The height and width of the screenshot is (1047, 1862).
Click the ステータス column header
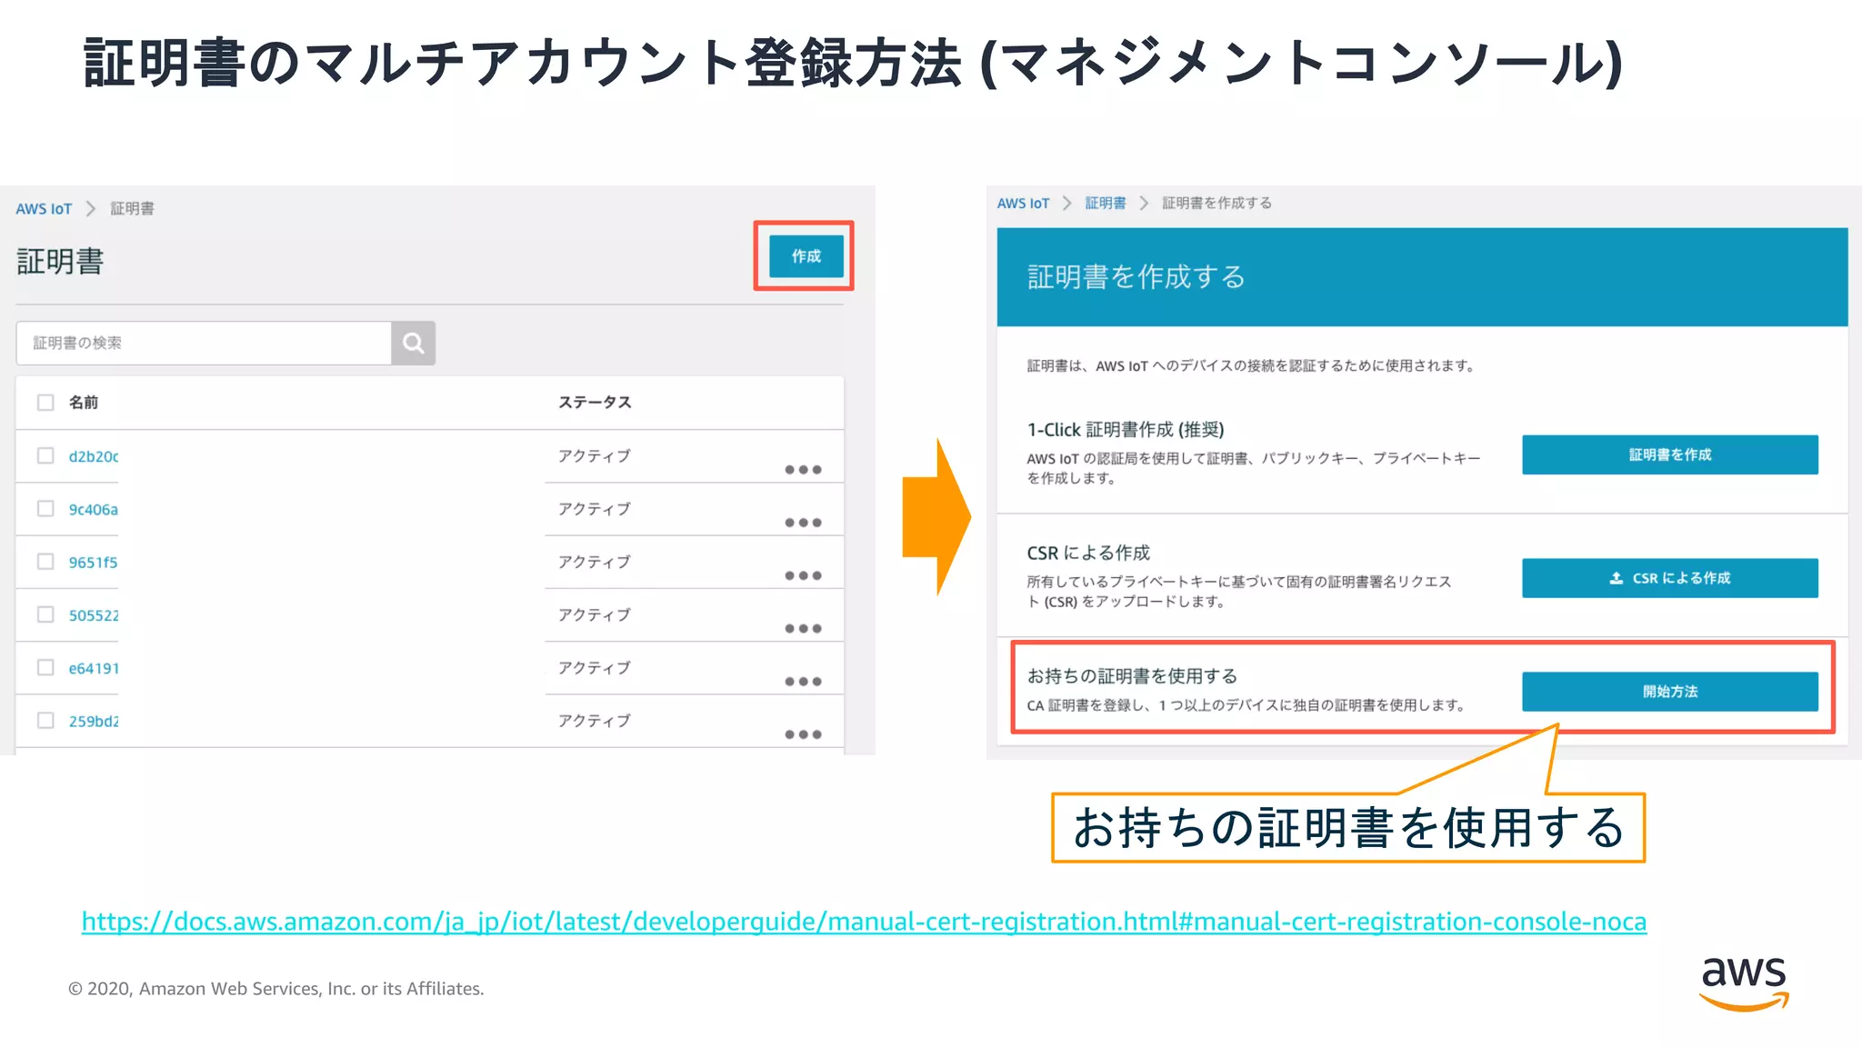click(595, 403)
